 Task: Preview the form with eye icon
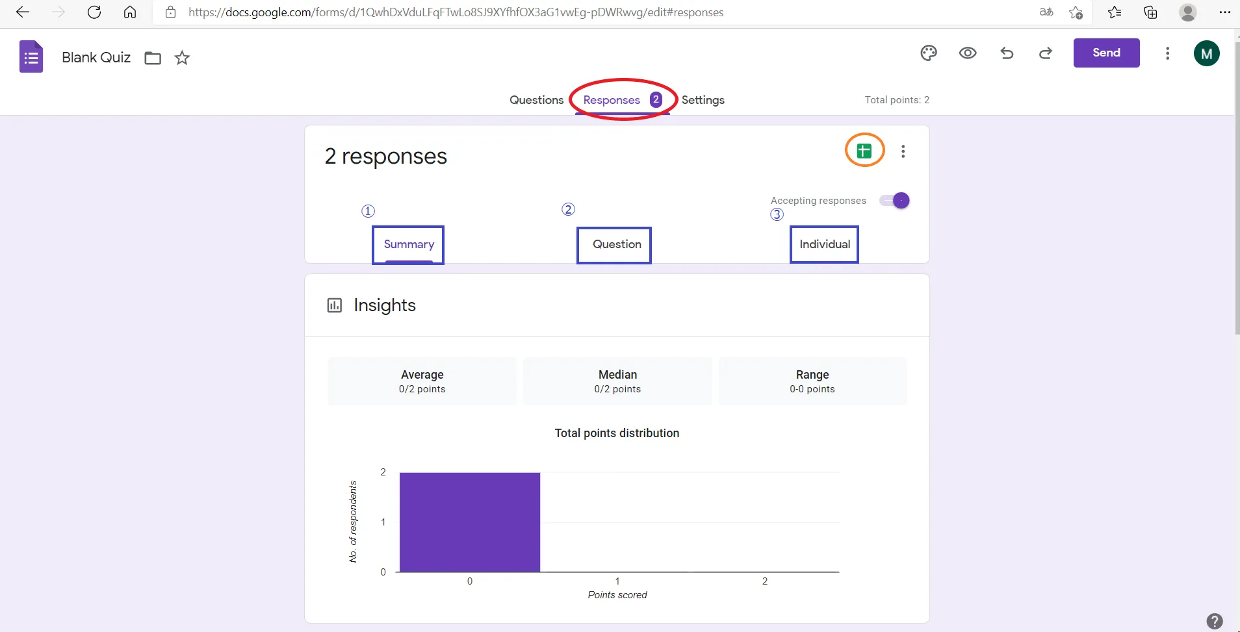click(x=968, y=53)
